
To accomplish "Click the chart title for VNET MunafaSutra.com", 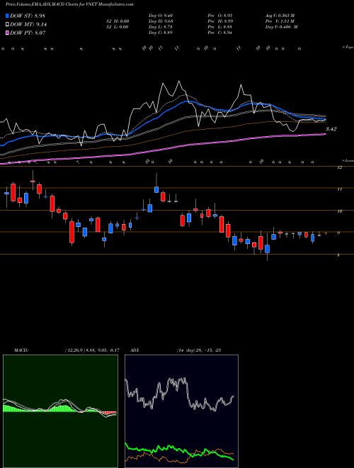I will click(x=69, y=4).
